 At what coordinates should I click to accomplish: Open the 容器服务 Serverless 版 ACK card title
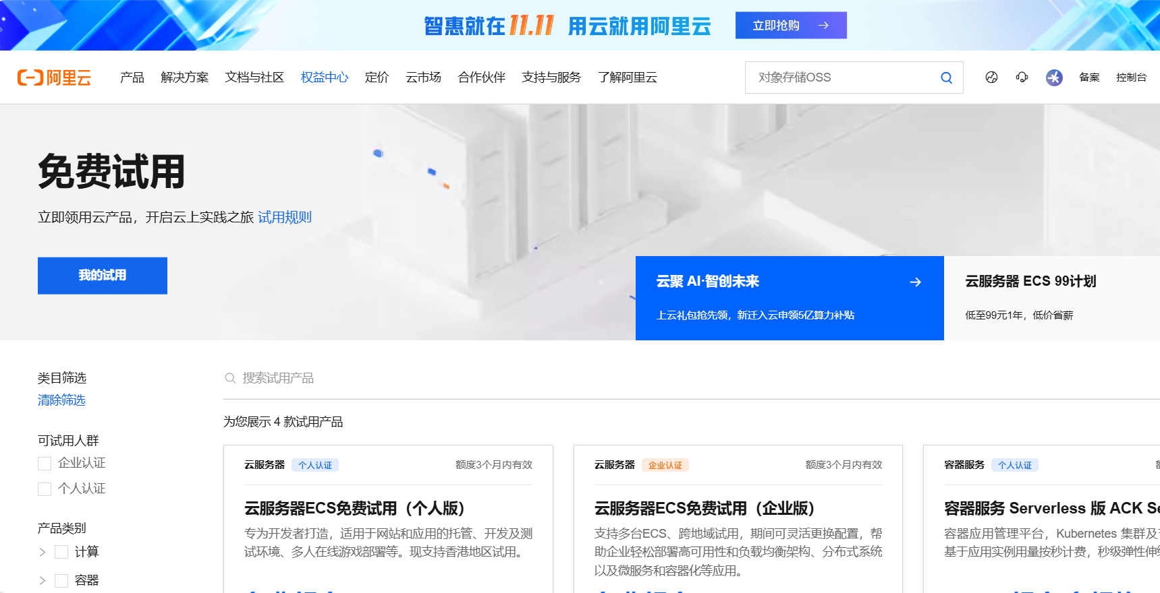[1052, 508]
